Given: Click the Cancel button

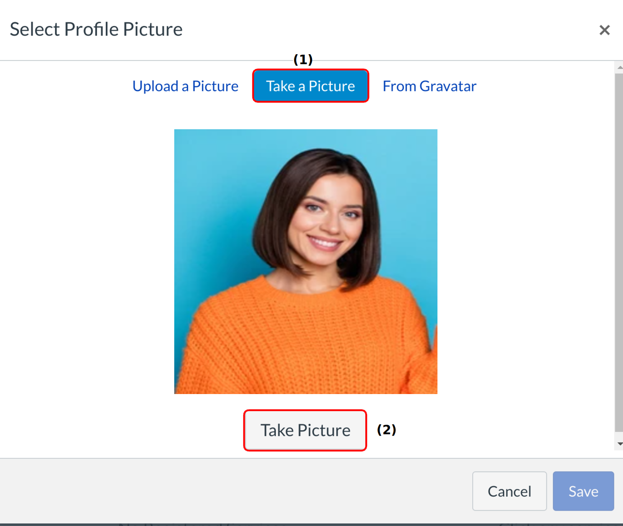Looking at the screenshot, I should [509, 491].
